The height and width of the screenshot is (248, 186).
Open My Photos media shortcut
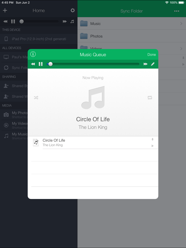[14, 115]
